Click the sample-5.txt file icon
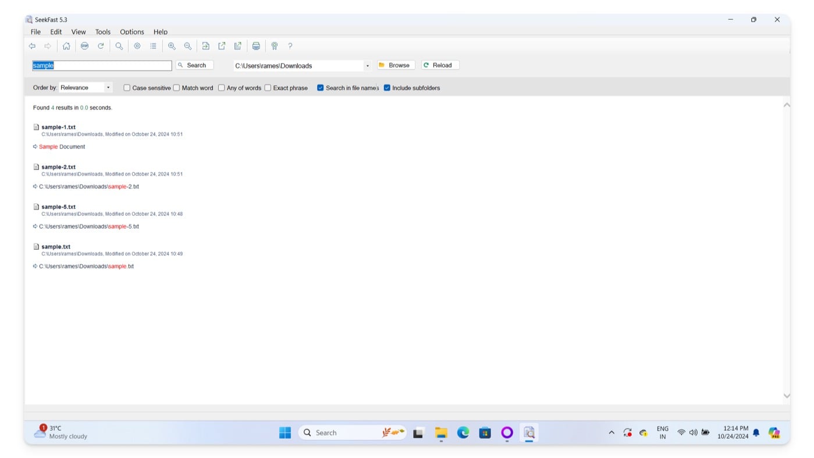This screenshot has width=814, height=458. (x=36, y=207)
